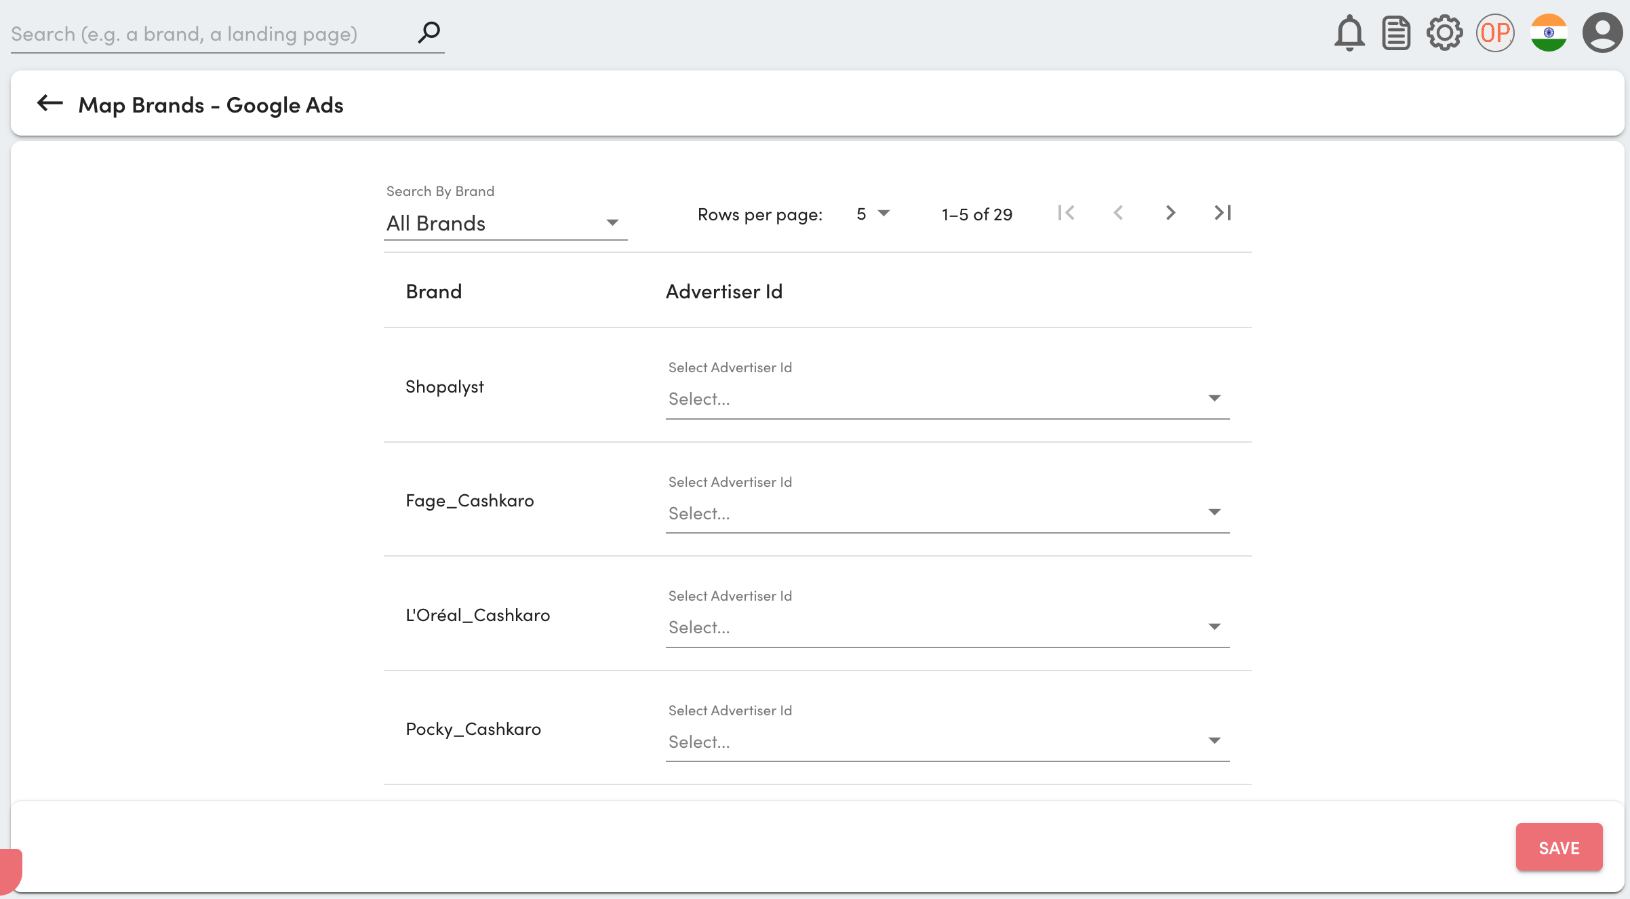
Task: Click the search magnifier icon
Action: 429,32
